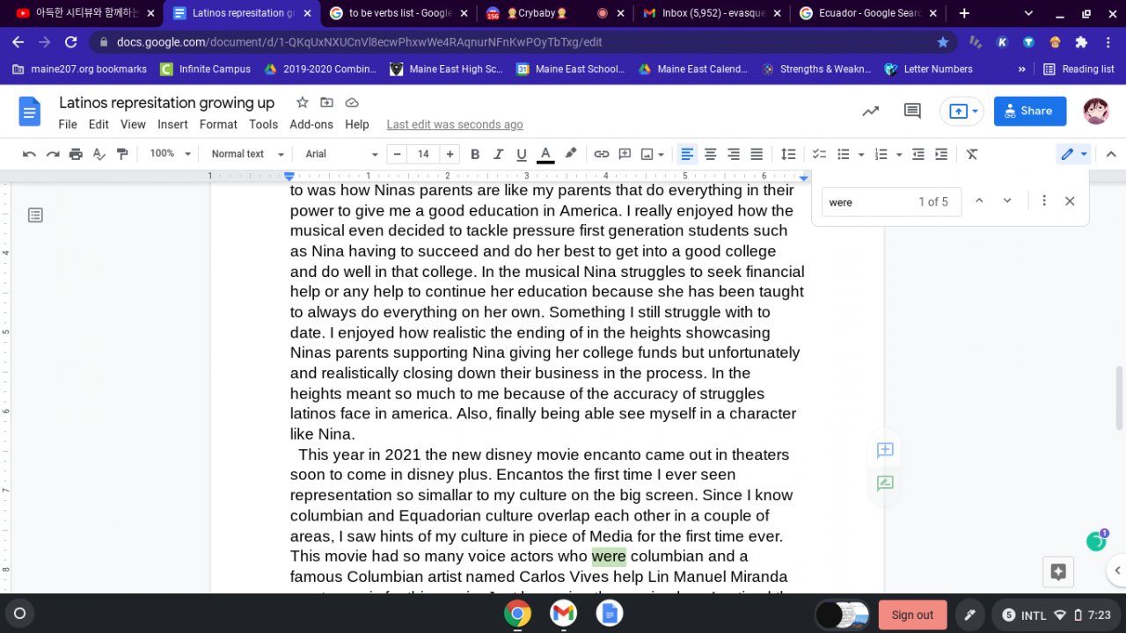
Task: Star the document next to the title
Action: (x=302, y=103)
